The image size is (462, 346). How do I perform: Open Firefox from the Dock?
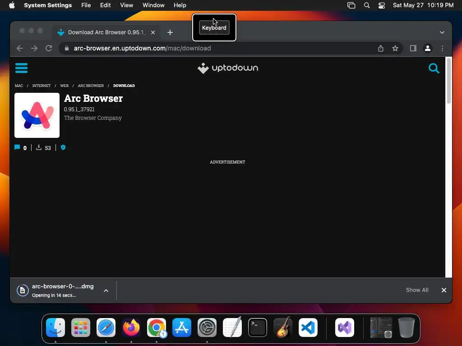pos(131,328)
